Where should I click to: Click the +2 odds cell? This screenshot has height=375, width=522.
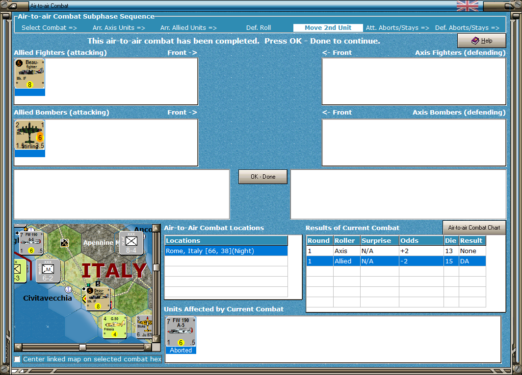click(421, 251)
